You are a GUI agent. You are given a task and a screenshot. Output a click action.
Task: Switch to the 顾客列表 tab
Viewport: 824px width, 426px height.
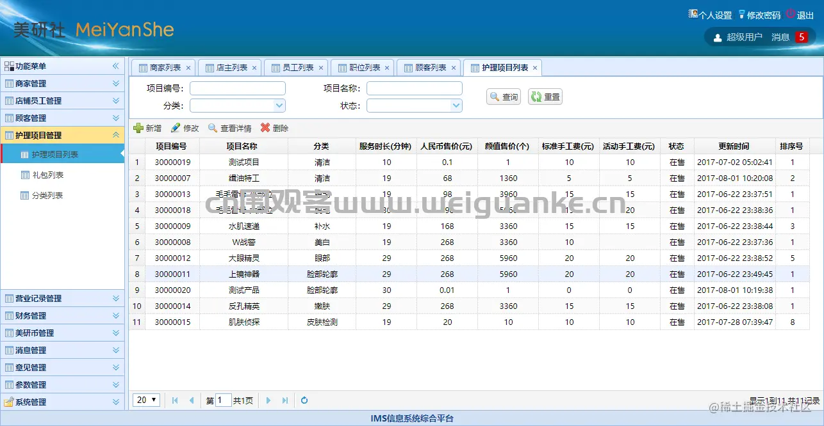click(x=429, y=67)
